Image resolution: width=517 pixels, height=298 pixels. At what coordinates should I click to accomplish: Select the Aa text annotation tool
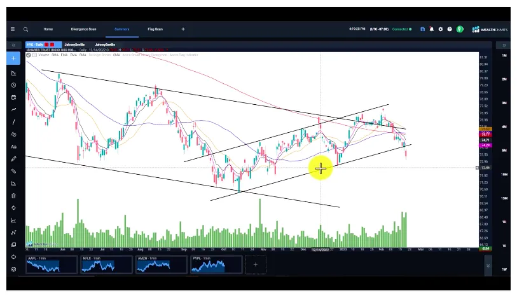pos(14,146)
